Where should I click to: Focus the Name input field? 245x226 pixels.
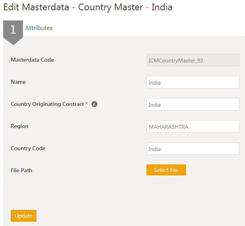(x=193, y=82)
